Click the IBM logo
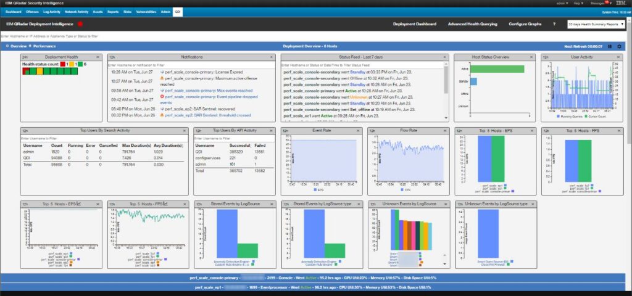632x296 pixels. click(621, 3)
